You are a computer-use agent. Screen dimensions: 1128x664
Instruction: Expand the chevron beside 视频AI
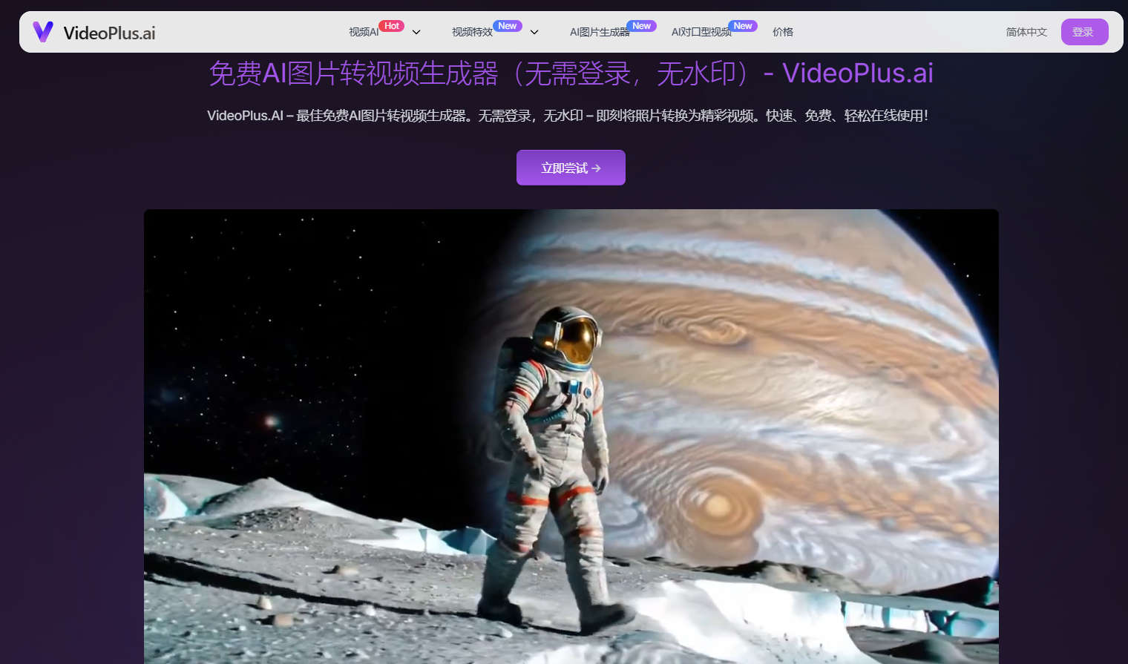pyautogui.click(x=416, y=32)
